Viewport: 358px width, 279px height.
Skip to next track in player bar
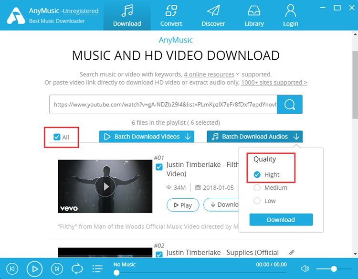click(x=57, y=269)
